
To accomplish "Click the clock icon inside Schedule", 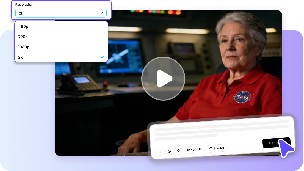I will tap(211, 148).
